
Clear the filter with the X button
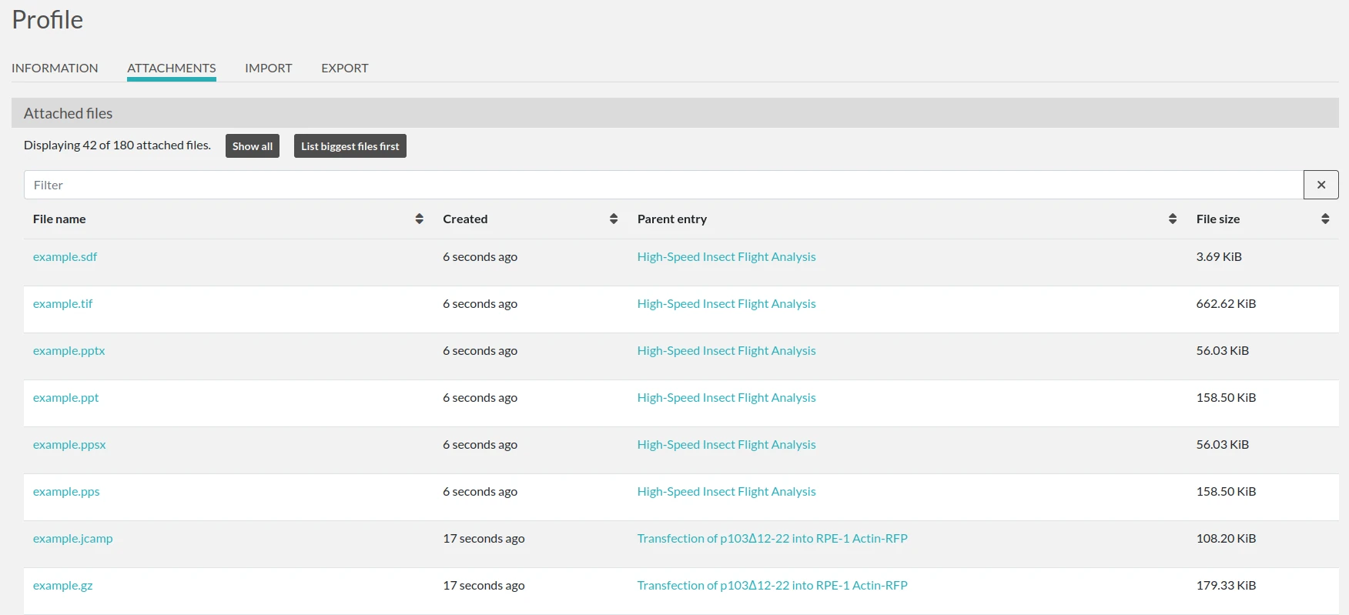[x=1321, y=185]
